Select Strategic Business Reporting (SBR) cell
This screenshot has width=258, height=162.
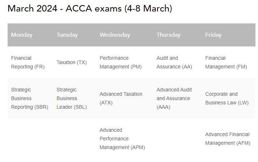[x=29, y=98]
